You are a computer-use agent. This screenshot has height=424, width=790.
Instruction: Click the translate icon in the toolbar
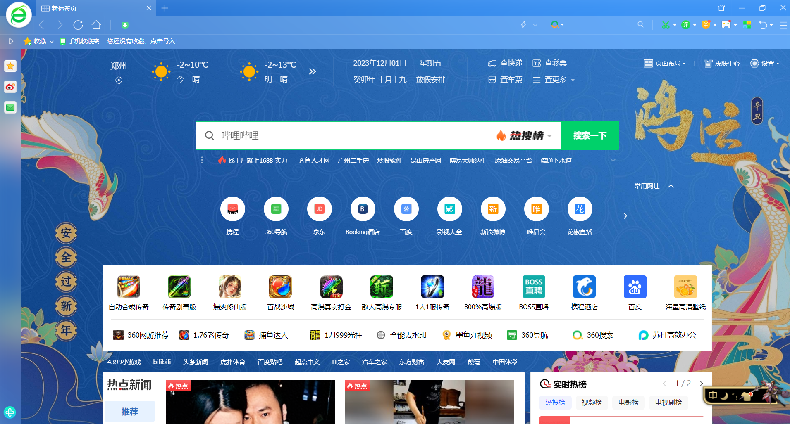pyautogui.click(x=686, y=25)
